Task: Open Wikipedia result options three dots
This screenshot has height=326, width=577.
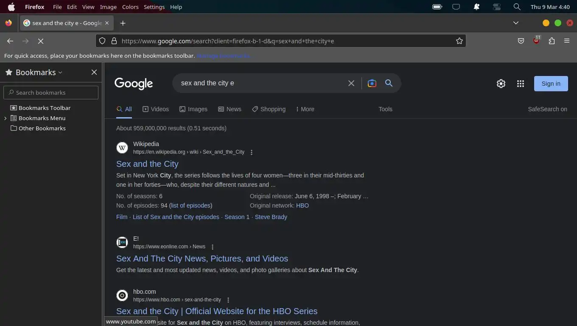Action: tap(252, 152)
